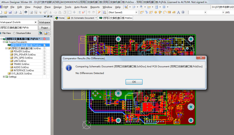Select the place arc tool

click(165, 12)
